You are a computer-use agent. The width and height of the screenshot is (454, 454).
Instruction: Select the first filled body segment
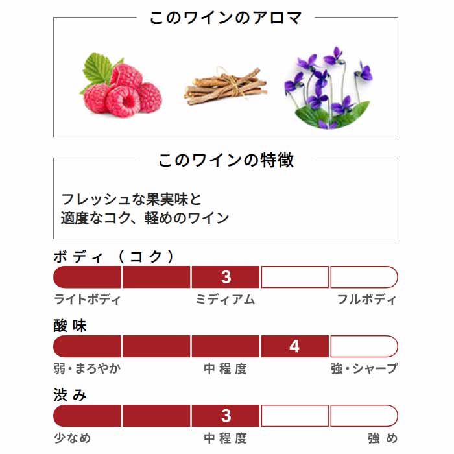(87, 277)
